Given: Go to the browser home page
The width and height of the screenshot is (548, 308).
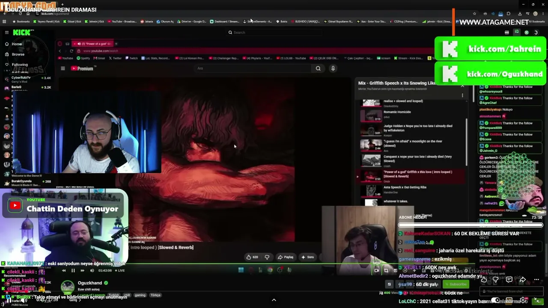Looking at the screenshot, I should click(28, 14).
